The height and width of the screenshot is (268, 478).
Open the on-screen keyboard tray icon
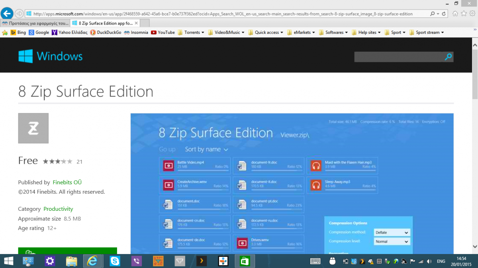[x=315, y=261]
